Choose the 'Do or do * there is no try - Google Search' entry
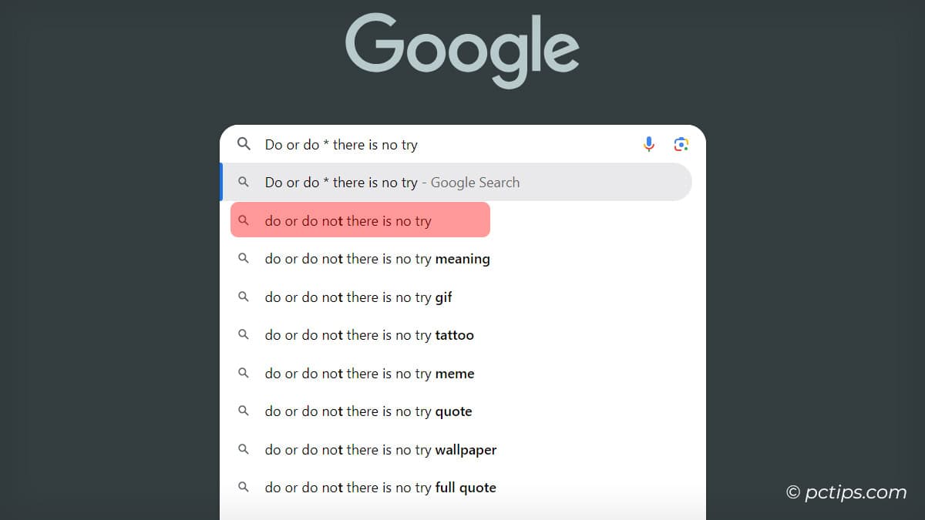The image size is (925, 520). coord(392,182)
